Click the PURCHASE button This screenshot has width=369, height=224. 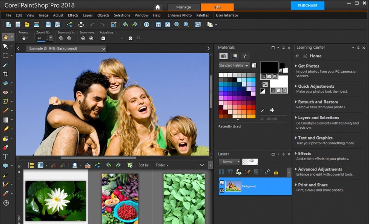[x=307, y=6]
